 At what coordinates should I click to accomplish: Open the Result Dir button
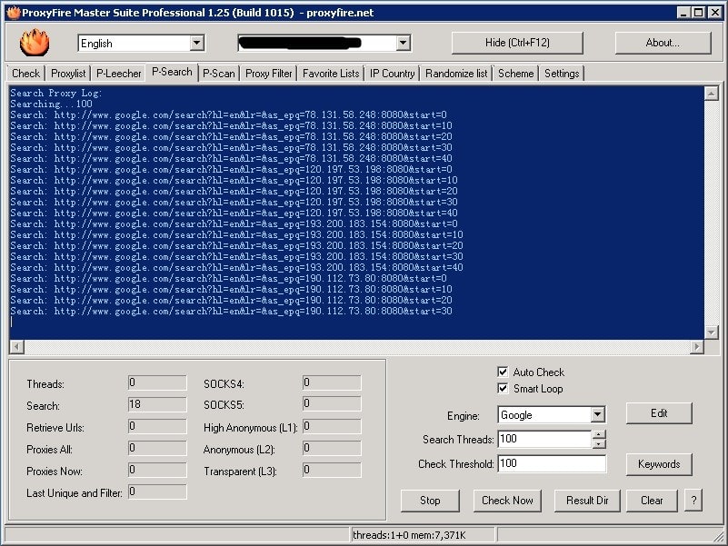tap(587, 501)
